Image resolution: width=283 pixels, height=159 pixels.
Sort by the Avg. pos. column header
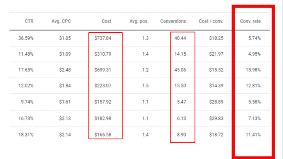tap(139, 21)
